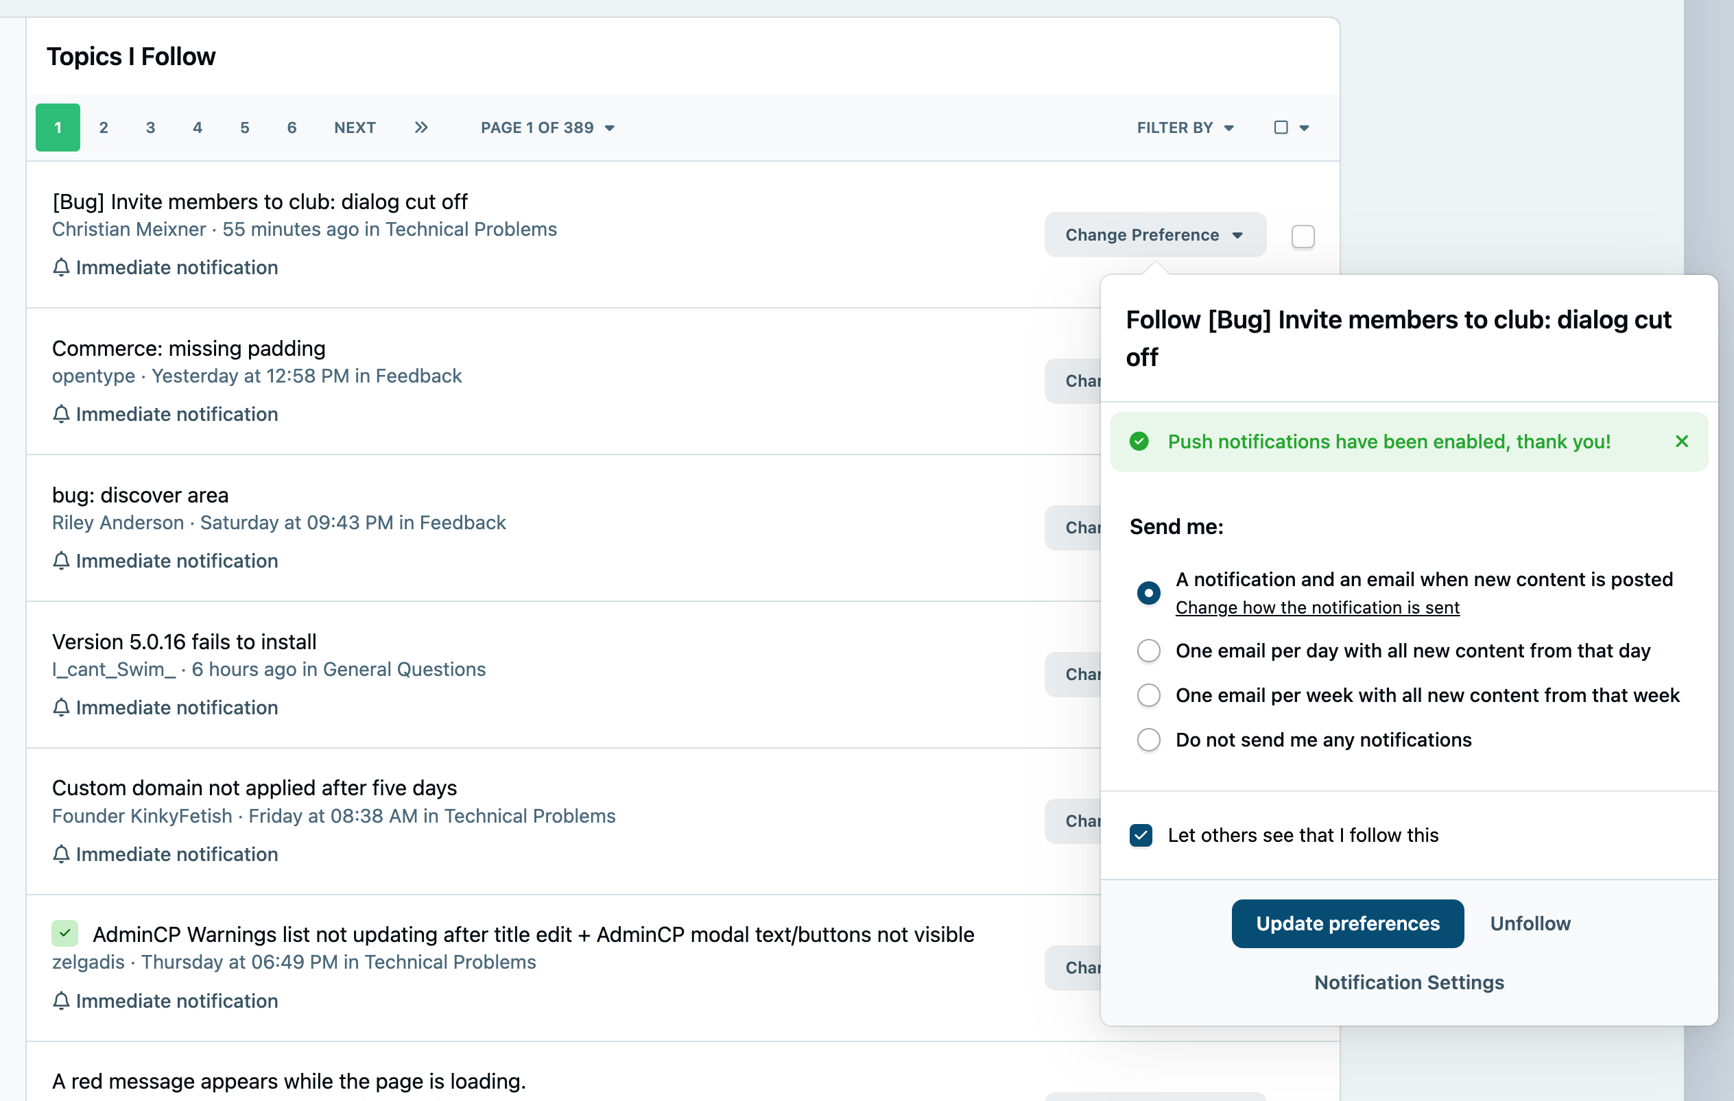The height and width of the screenshot is (1101, 1734).
Task: Jump to last page double-chevron icon
Action: (x=421, y=128)
